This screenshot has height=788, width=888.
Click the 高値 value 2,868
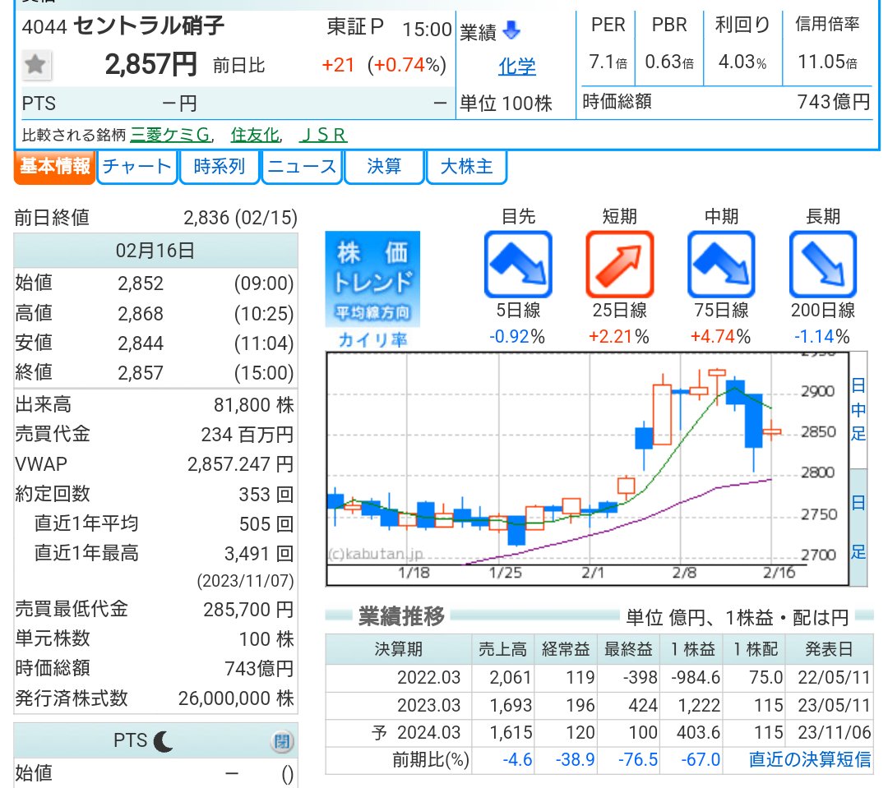141,313
